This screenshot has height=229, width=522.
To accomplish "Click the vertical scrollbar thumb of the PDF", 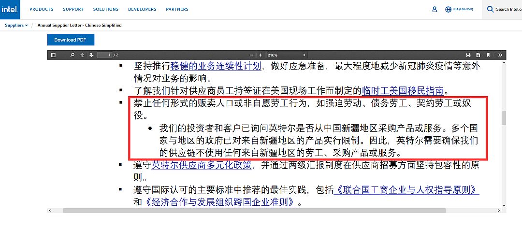I will click(x=504, y=118).
